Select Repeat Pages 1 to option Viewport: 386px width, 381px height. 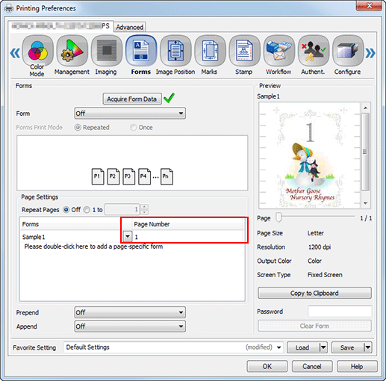(x=87, y=210)
